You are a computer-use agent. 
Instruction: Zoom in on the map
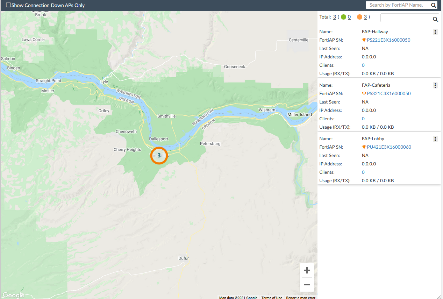click(307, 270)
